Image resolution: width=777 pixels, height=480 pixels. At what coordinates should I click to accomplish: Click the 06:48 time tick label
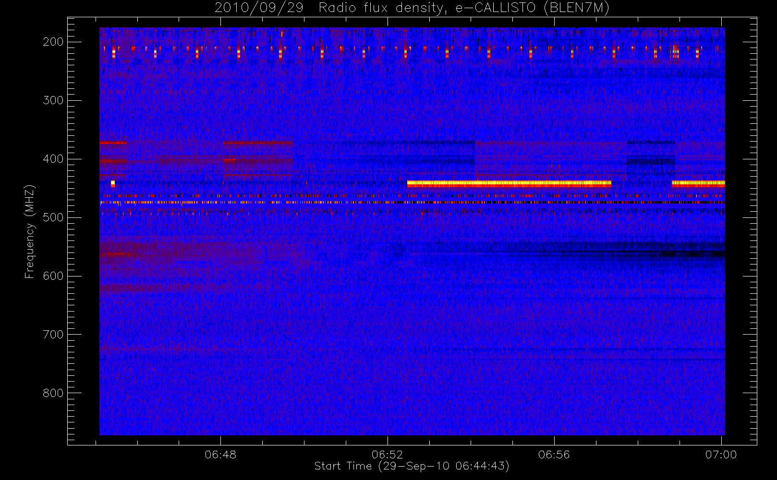coord(220,455)
